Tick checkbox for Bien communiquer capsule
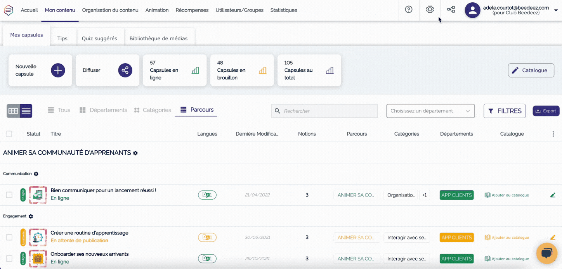This screenshot has width=562, height=269. (x=9, y=195)
